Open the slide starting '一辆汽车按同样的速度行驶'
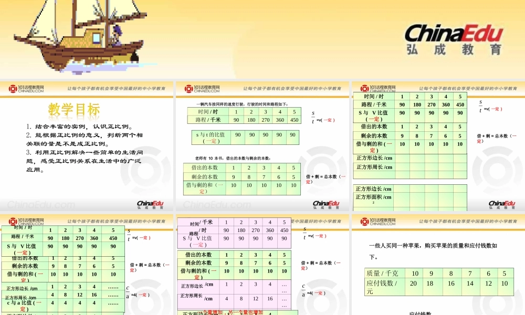The width and height of the screenshot is (525, 315). coord(262,146)
